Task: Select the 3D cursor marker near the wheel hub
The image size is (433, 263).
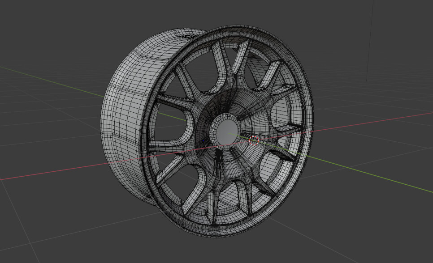Action: [254, 141]
